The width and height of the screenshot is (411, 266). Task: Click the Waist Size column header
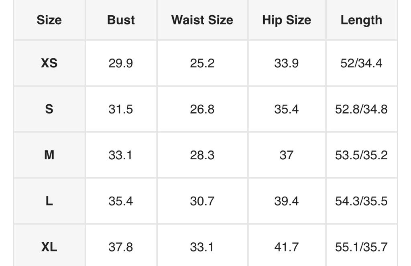click(x=202, y=20)
